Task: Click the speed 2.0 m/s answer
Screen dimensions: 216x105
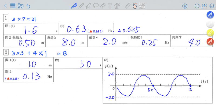Action: [x=110, y=42]
